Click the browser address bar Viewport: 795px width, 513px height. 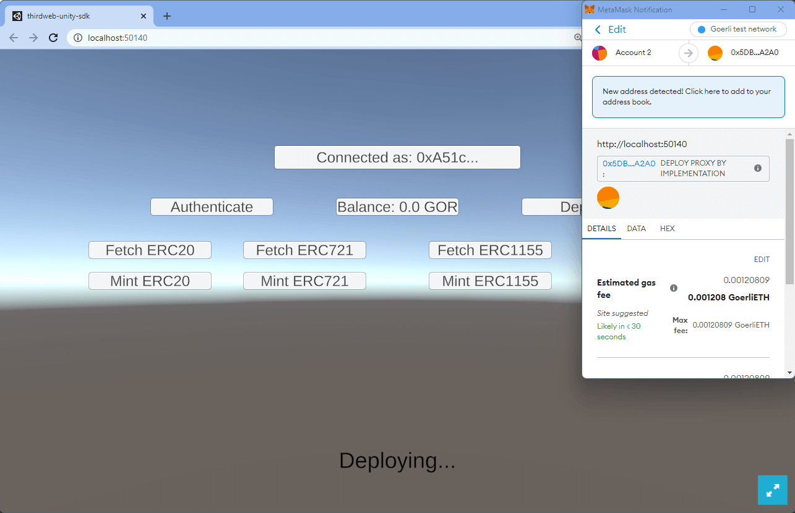(x=247, y=37)
